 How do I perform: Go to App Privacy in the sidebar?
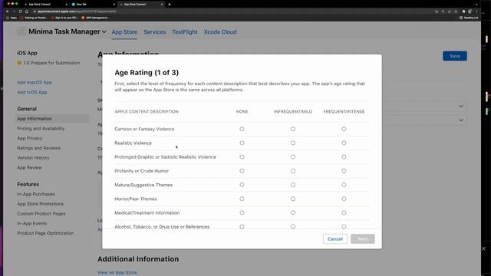coord(30,138)
